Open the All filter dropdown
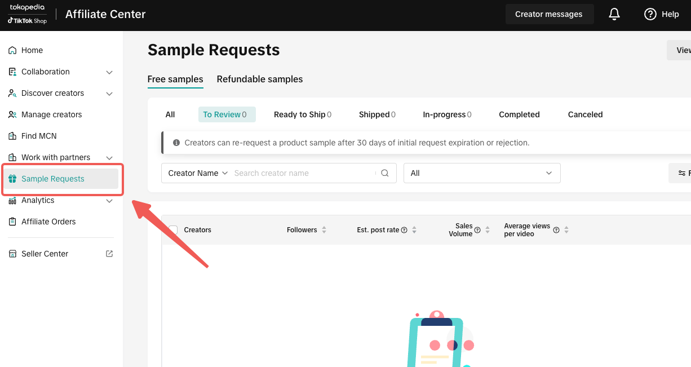The image size is (691, 367). point(482,173)
